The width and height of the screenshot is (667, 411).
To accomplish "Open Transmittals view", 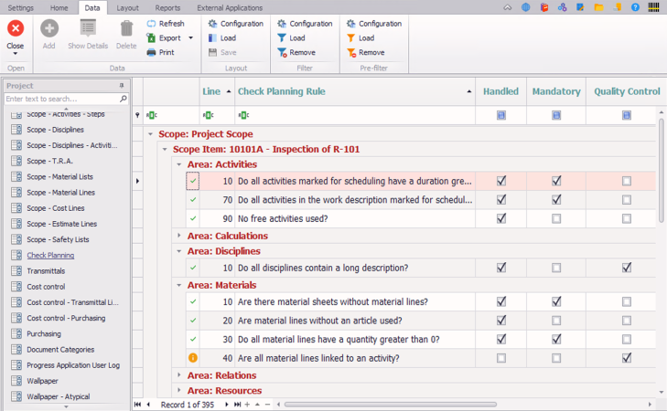I will (x=46, y=271).
